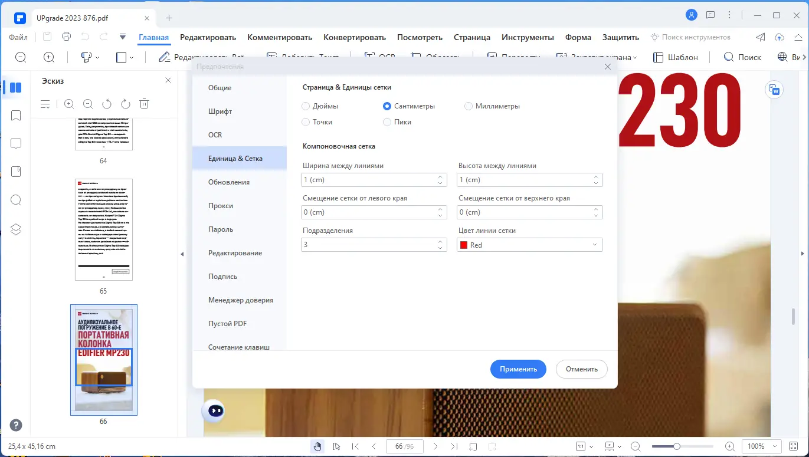809x457 pixels.
Task: Switch to the Редактировать ribbon tab
Action: coord(208,37)
